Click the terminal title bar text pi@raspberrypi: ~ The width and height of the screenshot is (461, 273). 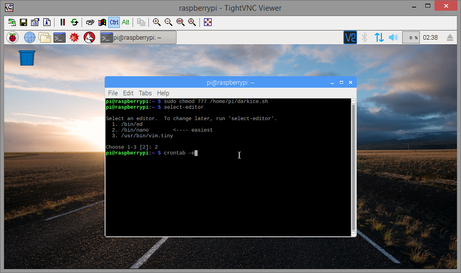click(x=231, y=83)
